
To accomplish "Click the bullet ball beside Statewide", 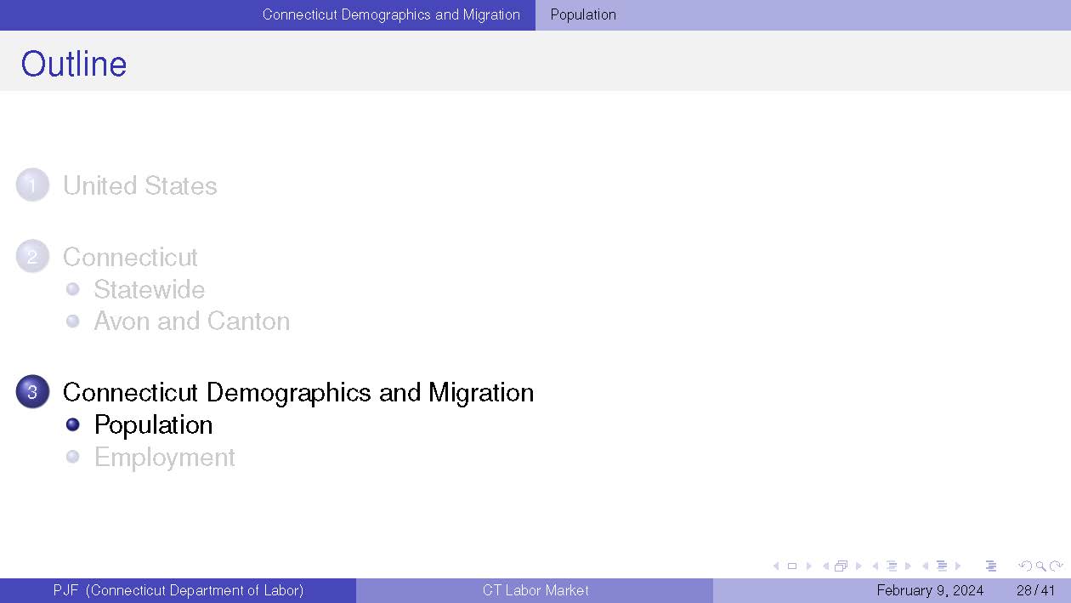I will pos(73,289).
